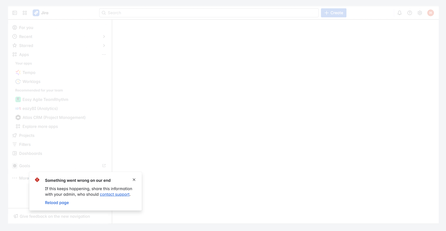This screenshot has width=446, height=231.
Task: Collapse the sidebar with the panel icon
Action: (x=15, y=13)
